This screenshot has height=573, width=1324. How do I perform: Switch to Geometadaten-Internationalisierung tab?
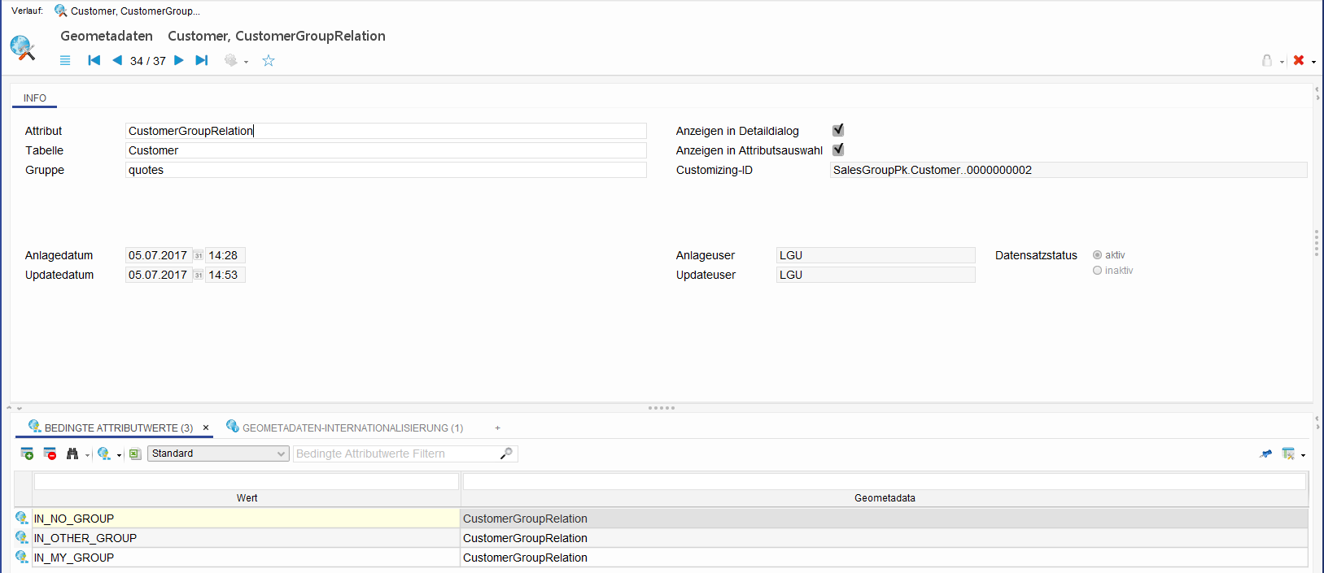[x=352, y=428]
